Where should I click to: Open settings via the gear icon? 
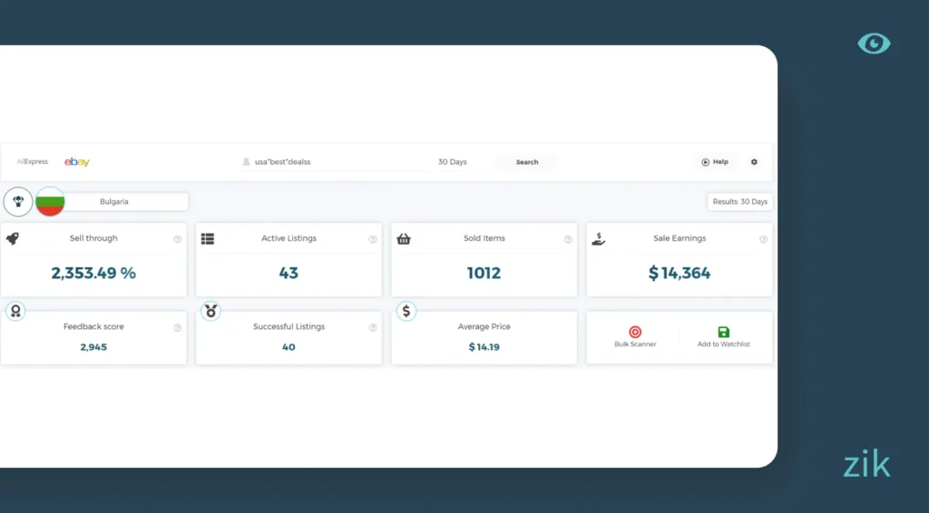click(754, 162)
